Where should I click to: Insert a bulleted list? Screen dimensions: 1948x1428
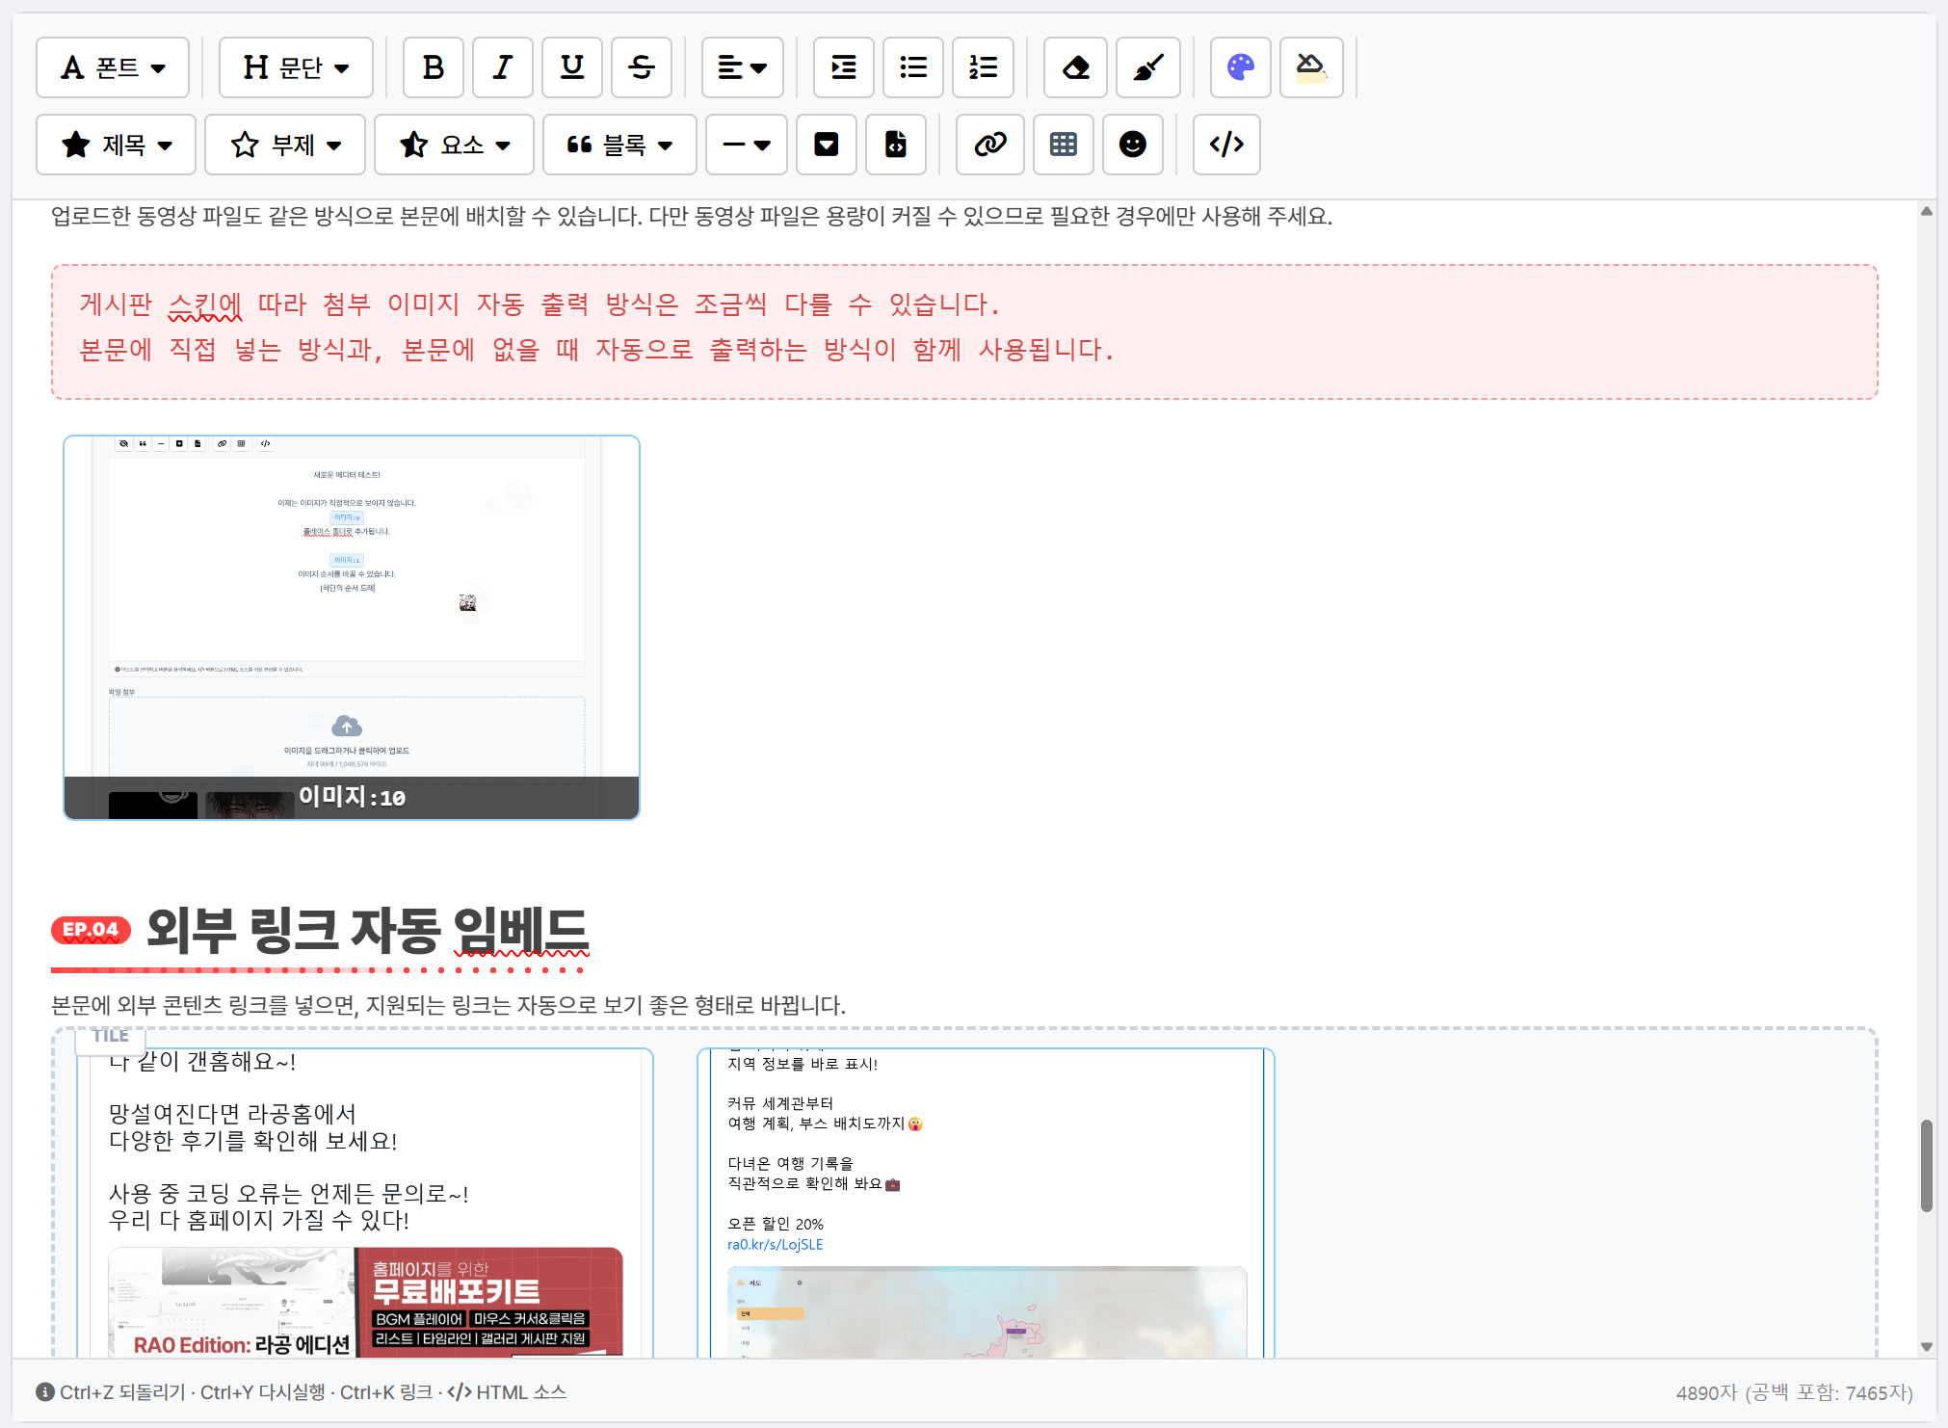pyautogui.click(x=913, y=67)
